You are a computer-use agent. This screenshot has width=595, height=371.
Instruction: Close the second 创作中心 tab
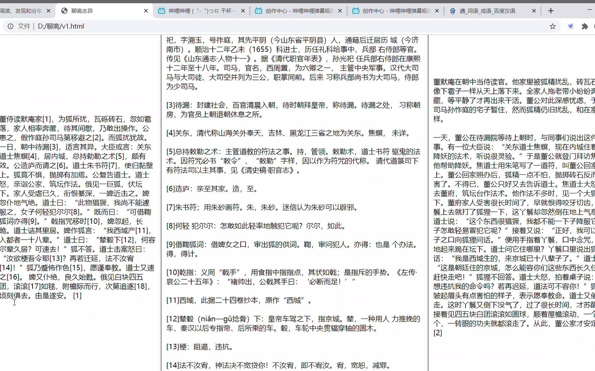tap(437, 11)
